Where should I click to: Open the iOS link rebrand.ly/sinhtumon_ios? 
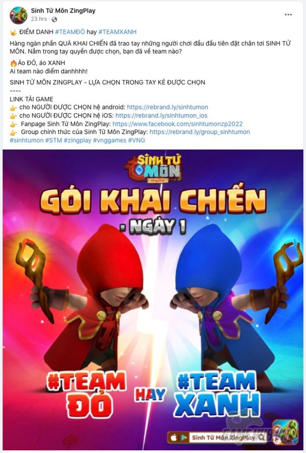161,116
